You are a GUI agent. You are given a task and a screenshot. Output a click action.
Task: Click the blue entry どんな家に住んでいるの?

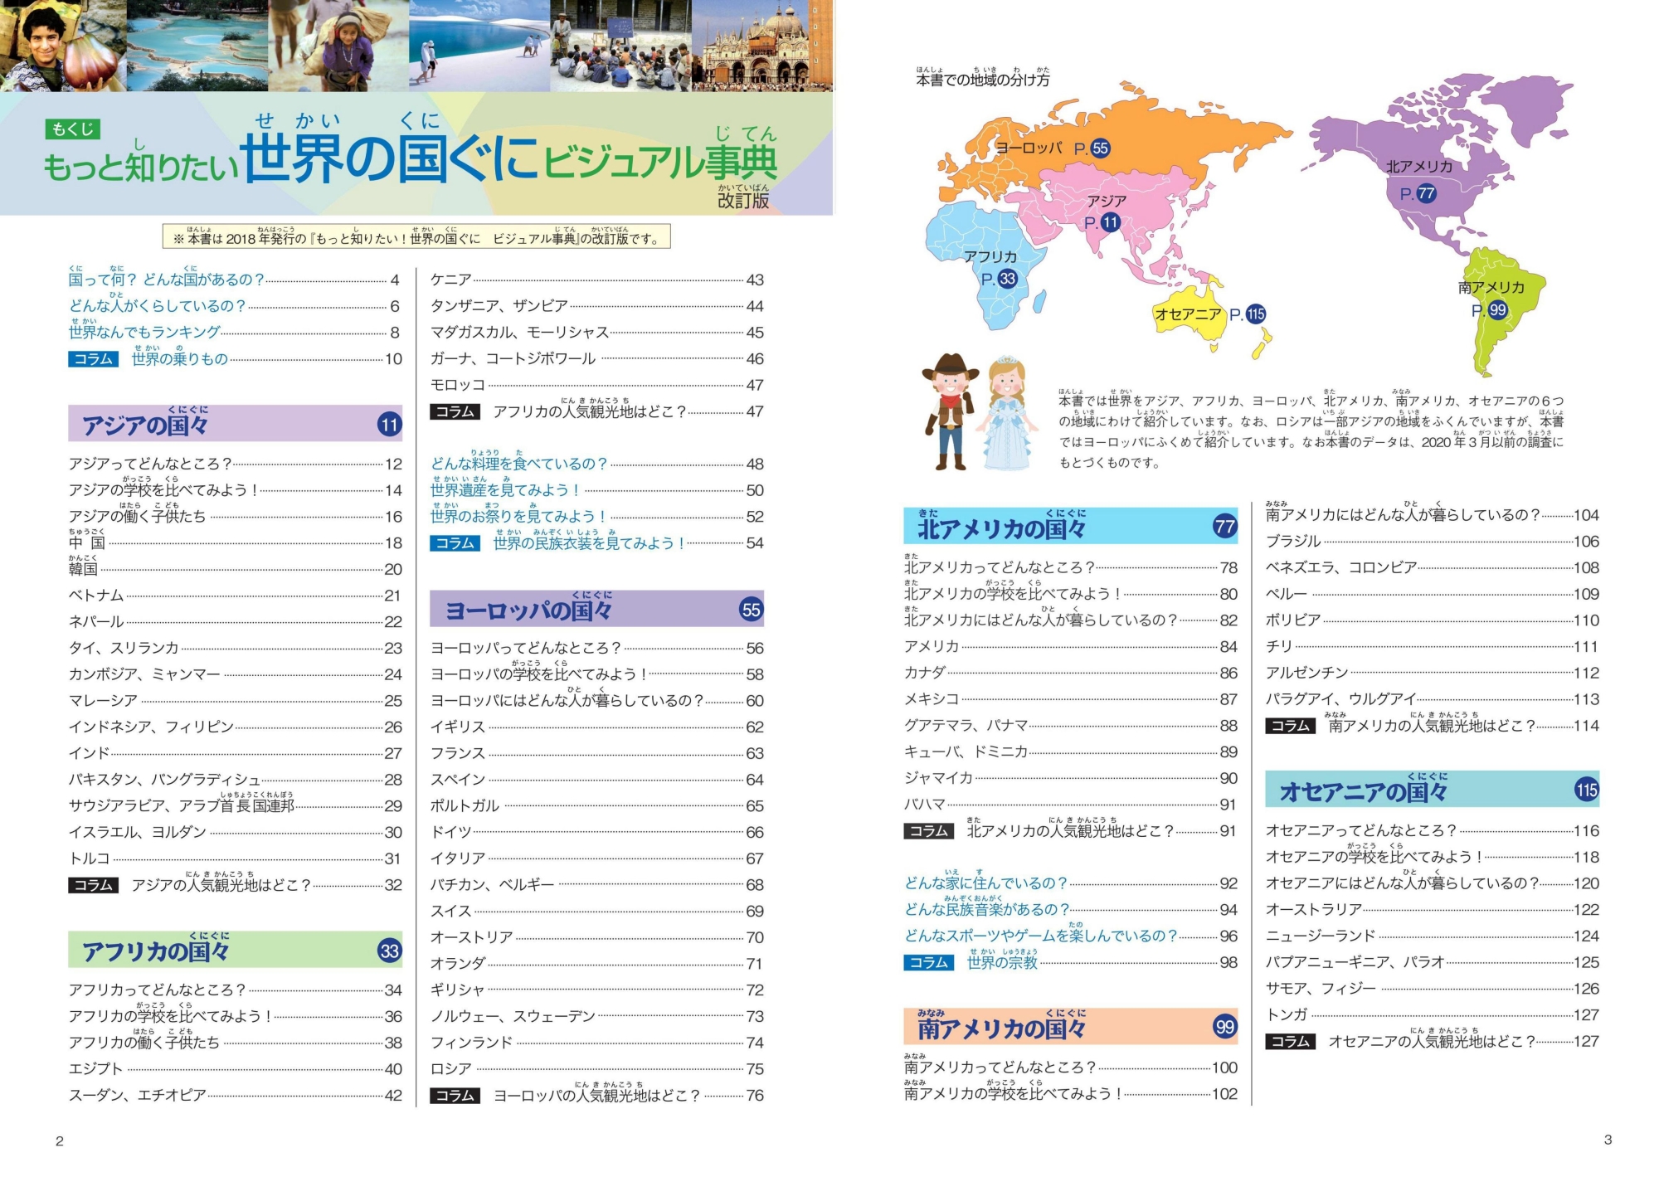click(x=1070, y=883)
